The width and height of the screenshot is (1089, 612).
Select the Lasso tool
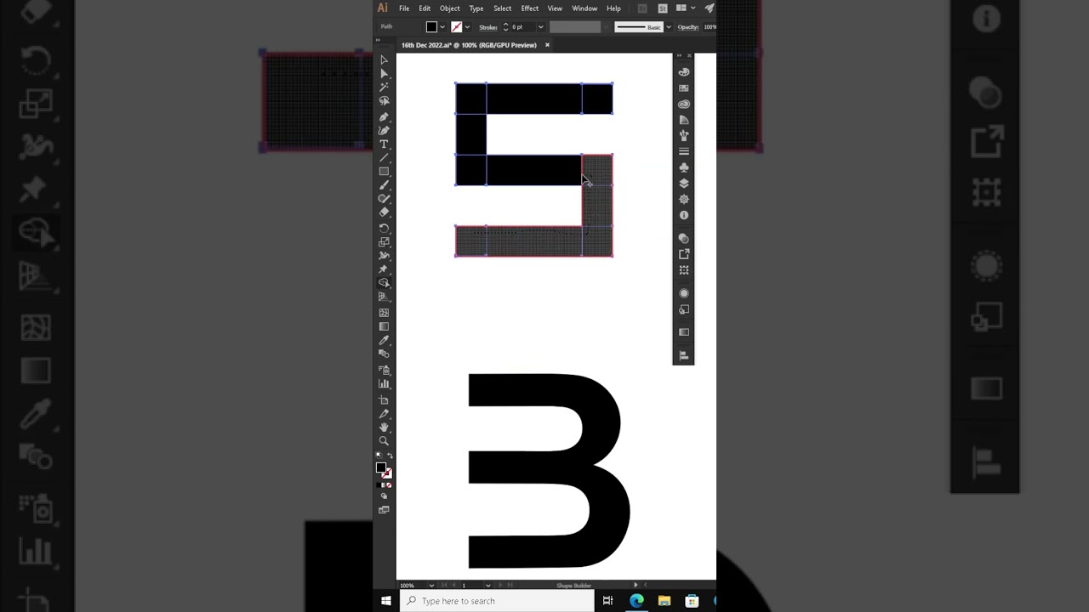(384, 100)
